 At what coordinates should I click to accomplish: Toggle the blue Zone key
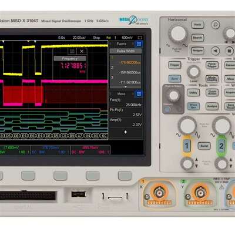pyautogui.click(x=174, y=79)
